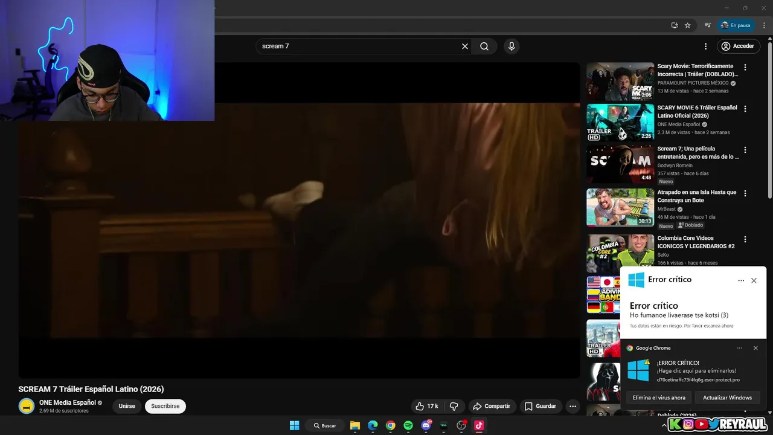
Task: Open the Chrome profile "En pausa" chip
Action: pyautogui.click(x=736, y=25)
